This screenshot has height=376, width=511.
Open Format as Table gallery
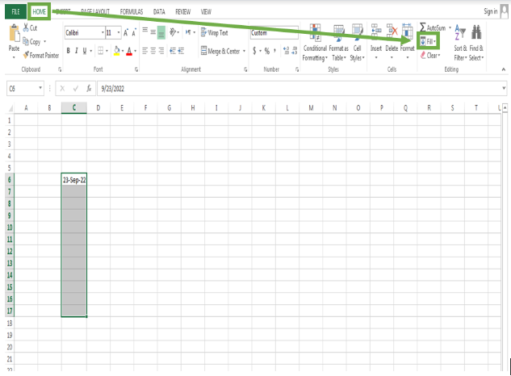(339, 42)
